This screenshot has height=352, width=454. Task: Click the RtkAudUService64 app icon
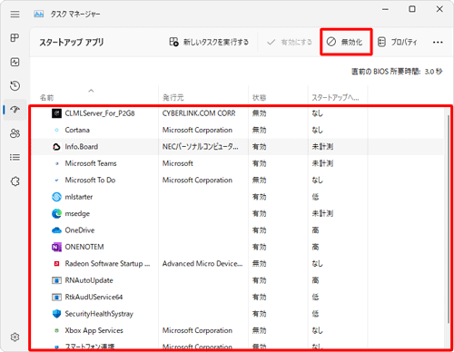[x=56, y=298]
